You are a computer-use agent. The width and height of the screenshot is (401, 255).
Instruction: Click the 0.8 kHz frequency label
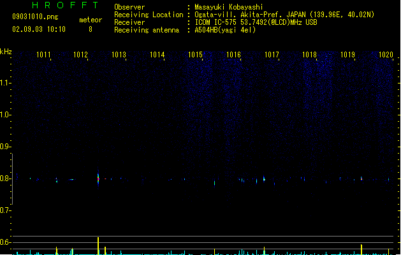click(x=5, y=178)
